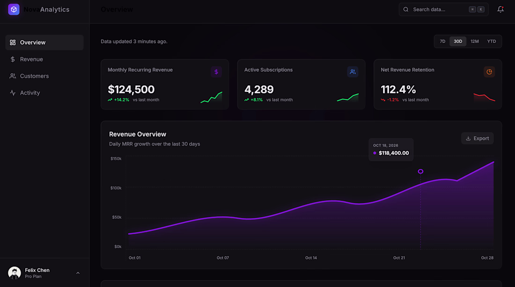
Task: Click the Revenue dollar icon in sidebar
Action: pyautogui.click(x=13, y=59)
